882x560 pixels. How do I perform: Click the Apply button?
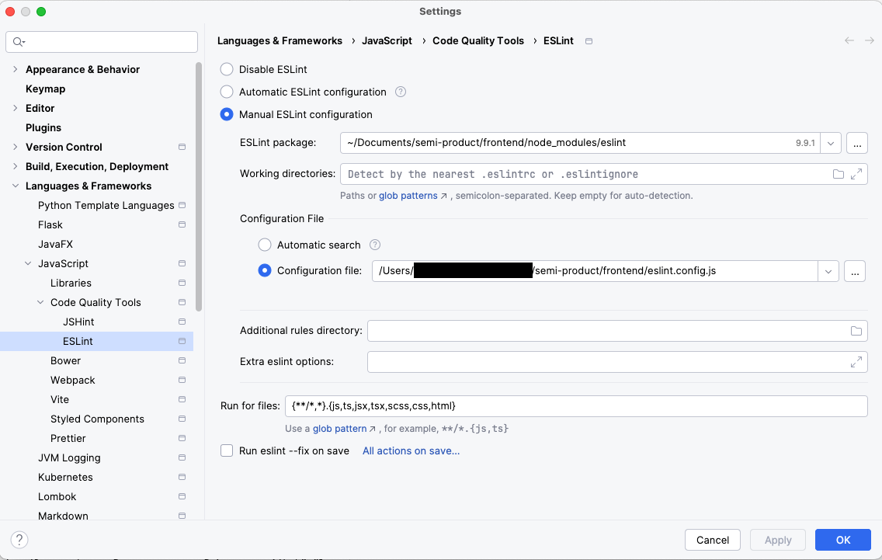[777, 540]
